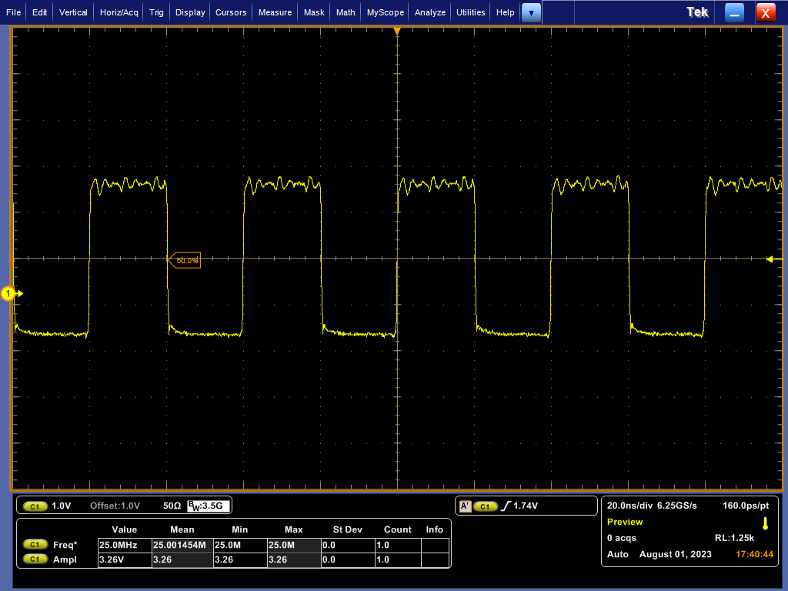Screen dimensions: 788x591
Task: Click the C1 channel badge beside 1.0V
Action: click(x=34, y=506)
